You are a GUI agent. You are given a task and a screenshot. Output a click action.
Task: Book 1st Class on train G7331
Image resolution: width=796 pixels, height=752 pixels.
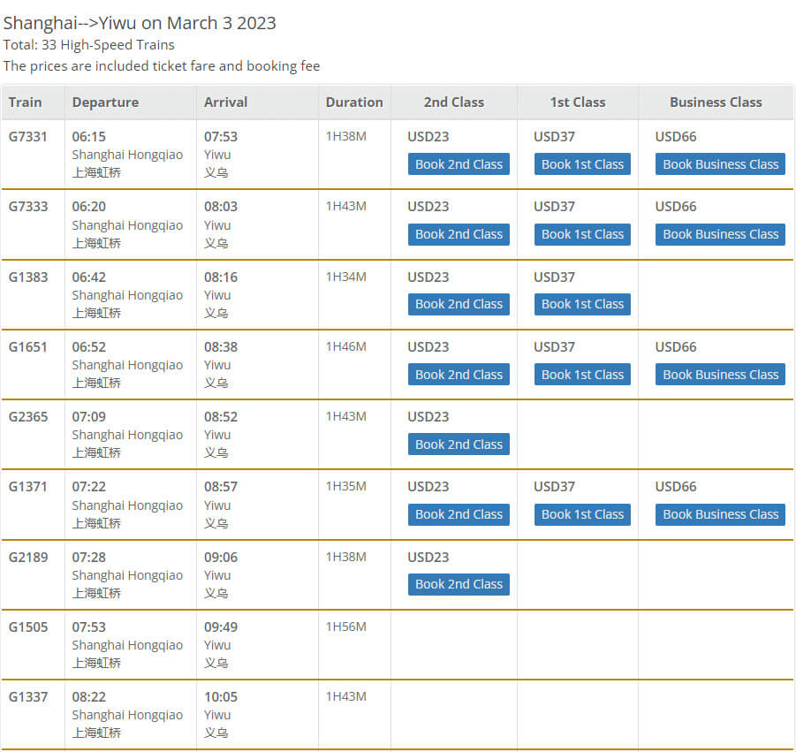tap(582, 164)
